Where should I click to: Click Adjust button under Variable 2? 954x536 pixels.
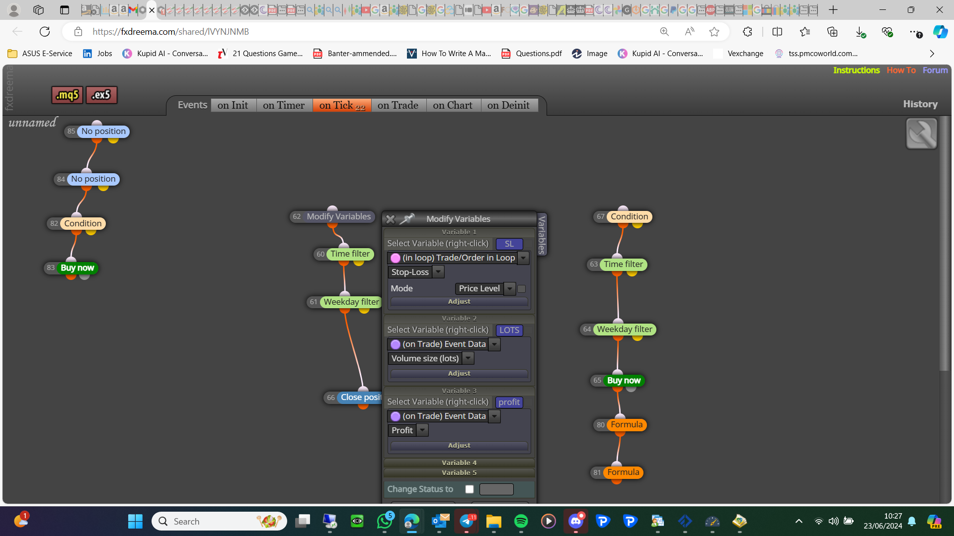(x=459, y=374)
